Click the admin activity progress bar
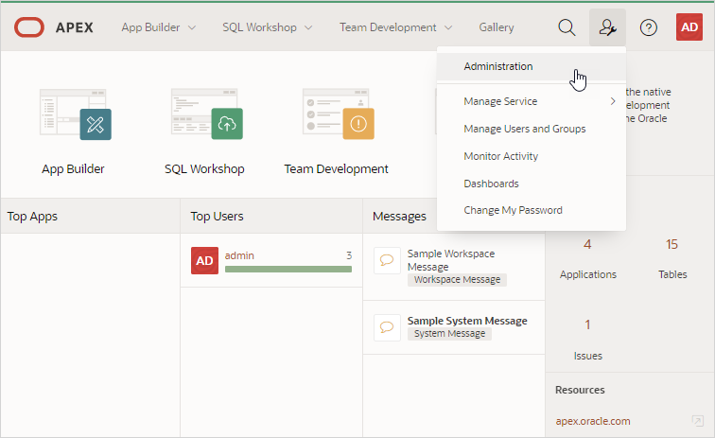 point(288,270)
